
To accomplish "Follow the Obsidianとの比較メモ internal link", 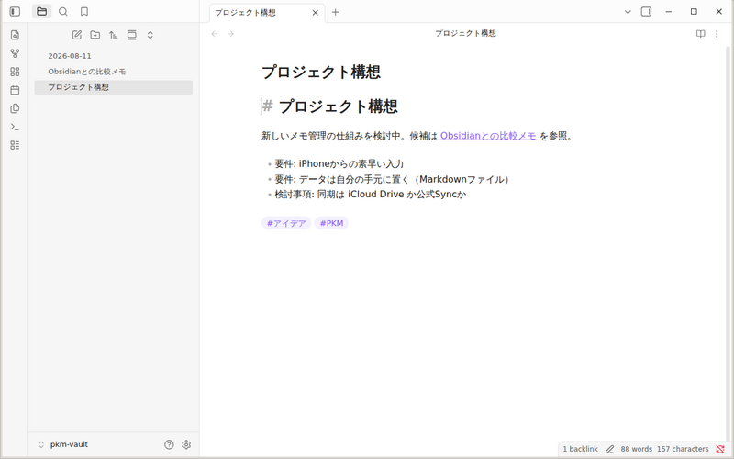I will (488, 136).
